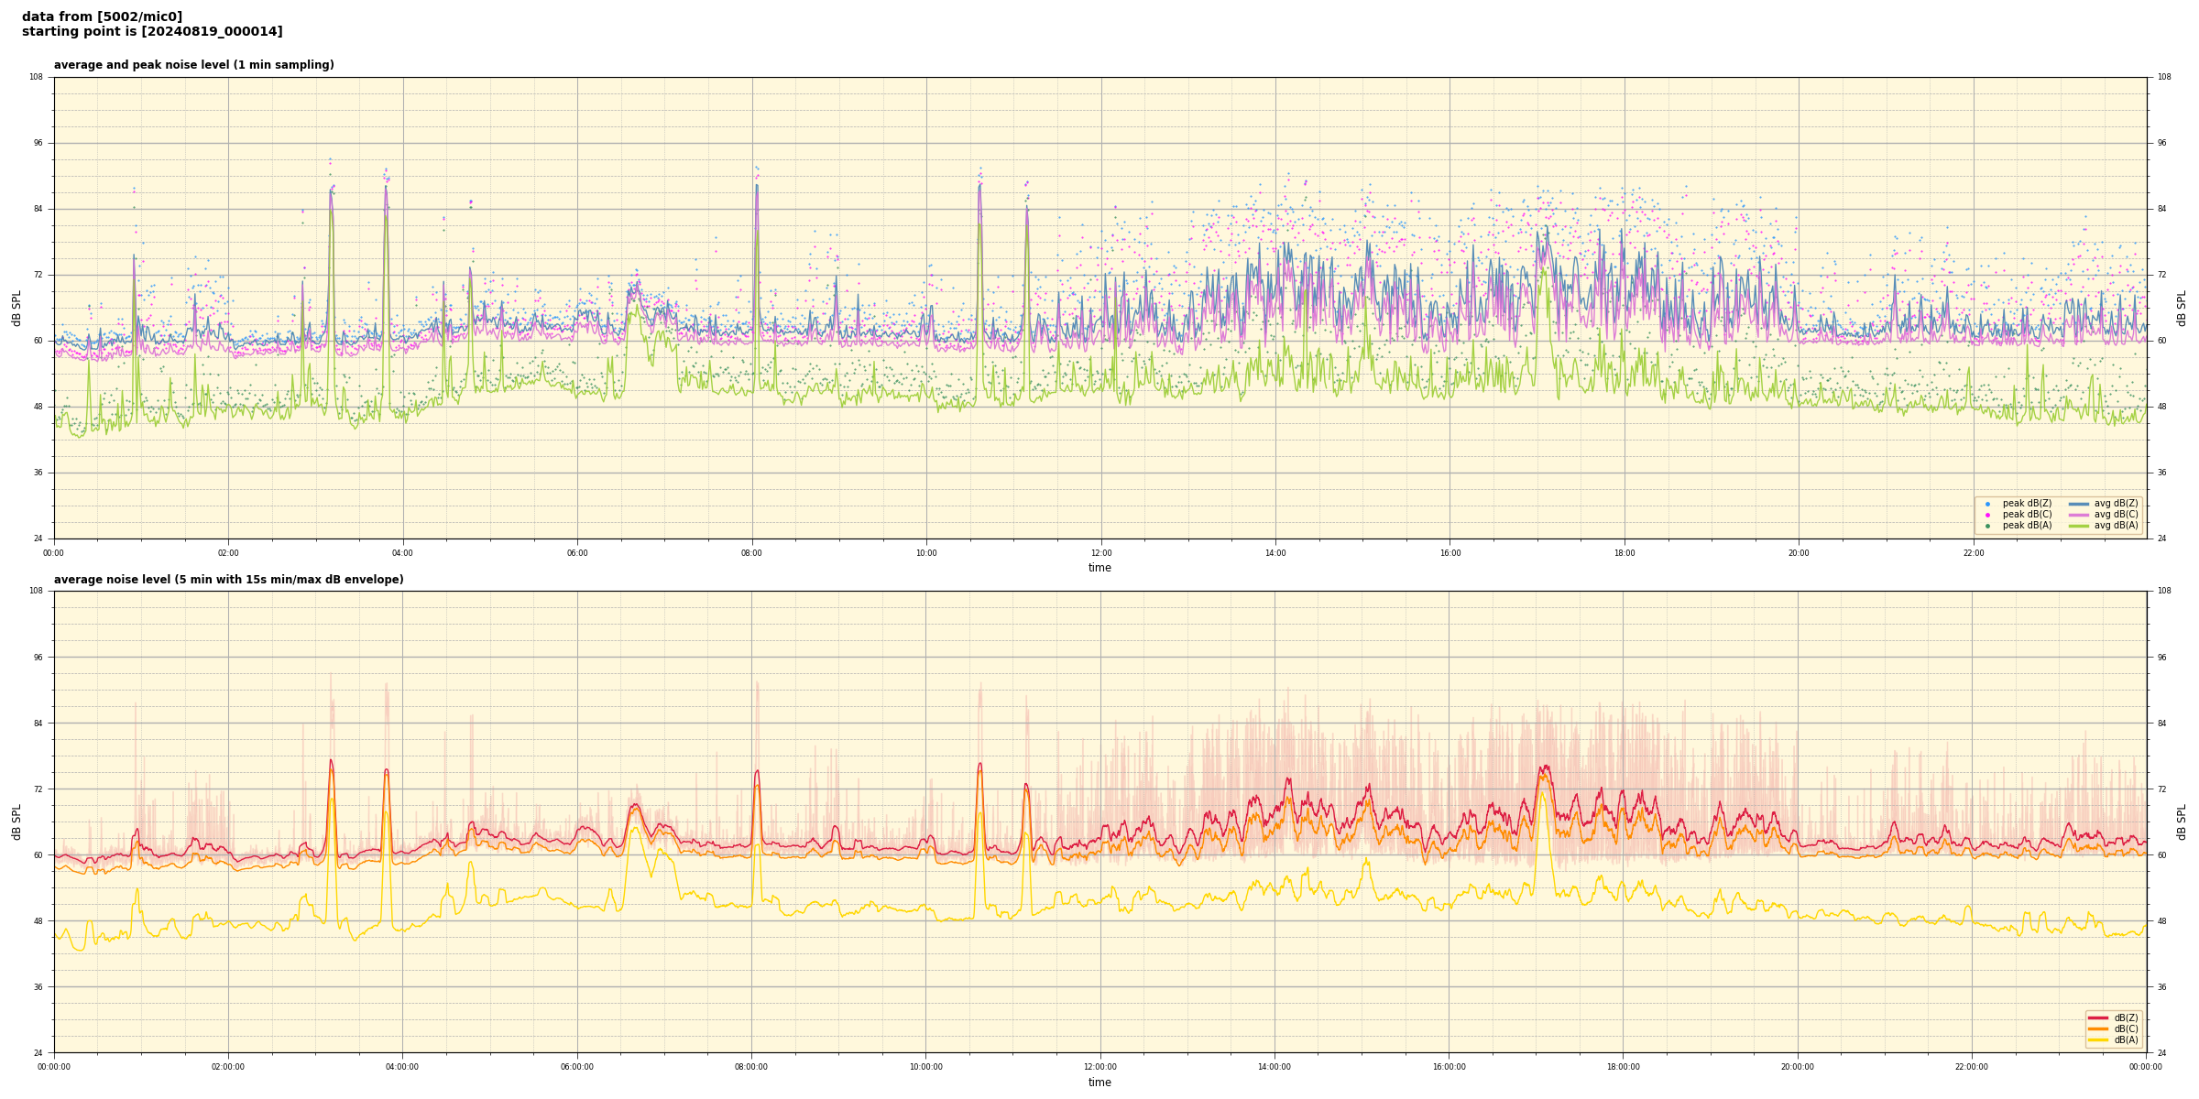Image resolution: width=2199 pixels, height=1099 pixels.
Task: Click the 'average and peak noise level' title
Action: coord(193,65)
